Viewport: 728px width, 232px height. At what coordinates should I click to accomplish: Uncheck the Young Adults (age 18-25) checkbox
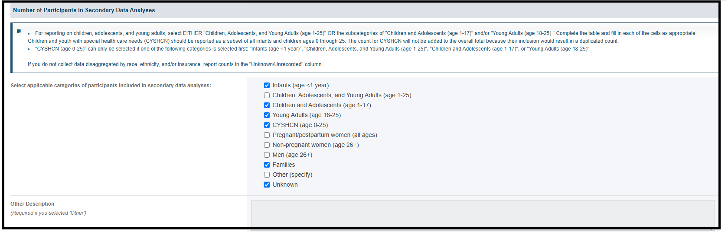pyautogui.click(x=267, y=115)
